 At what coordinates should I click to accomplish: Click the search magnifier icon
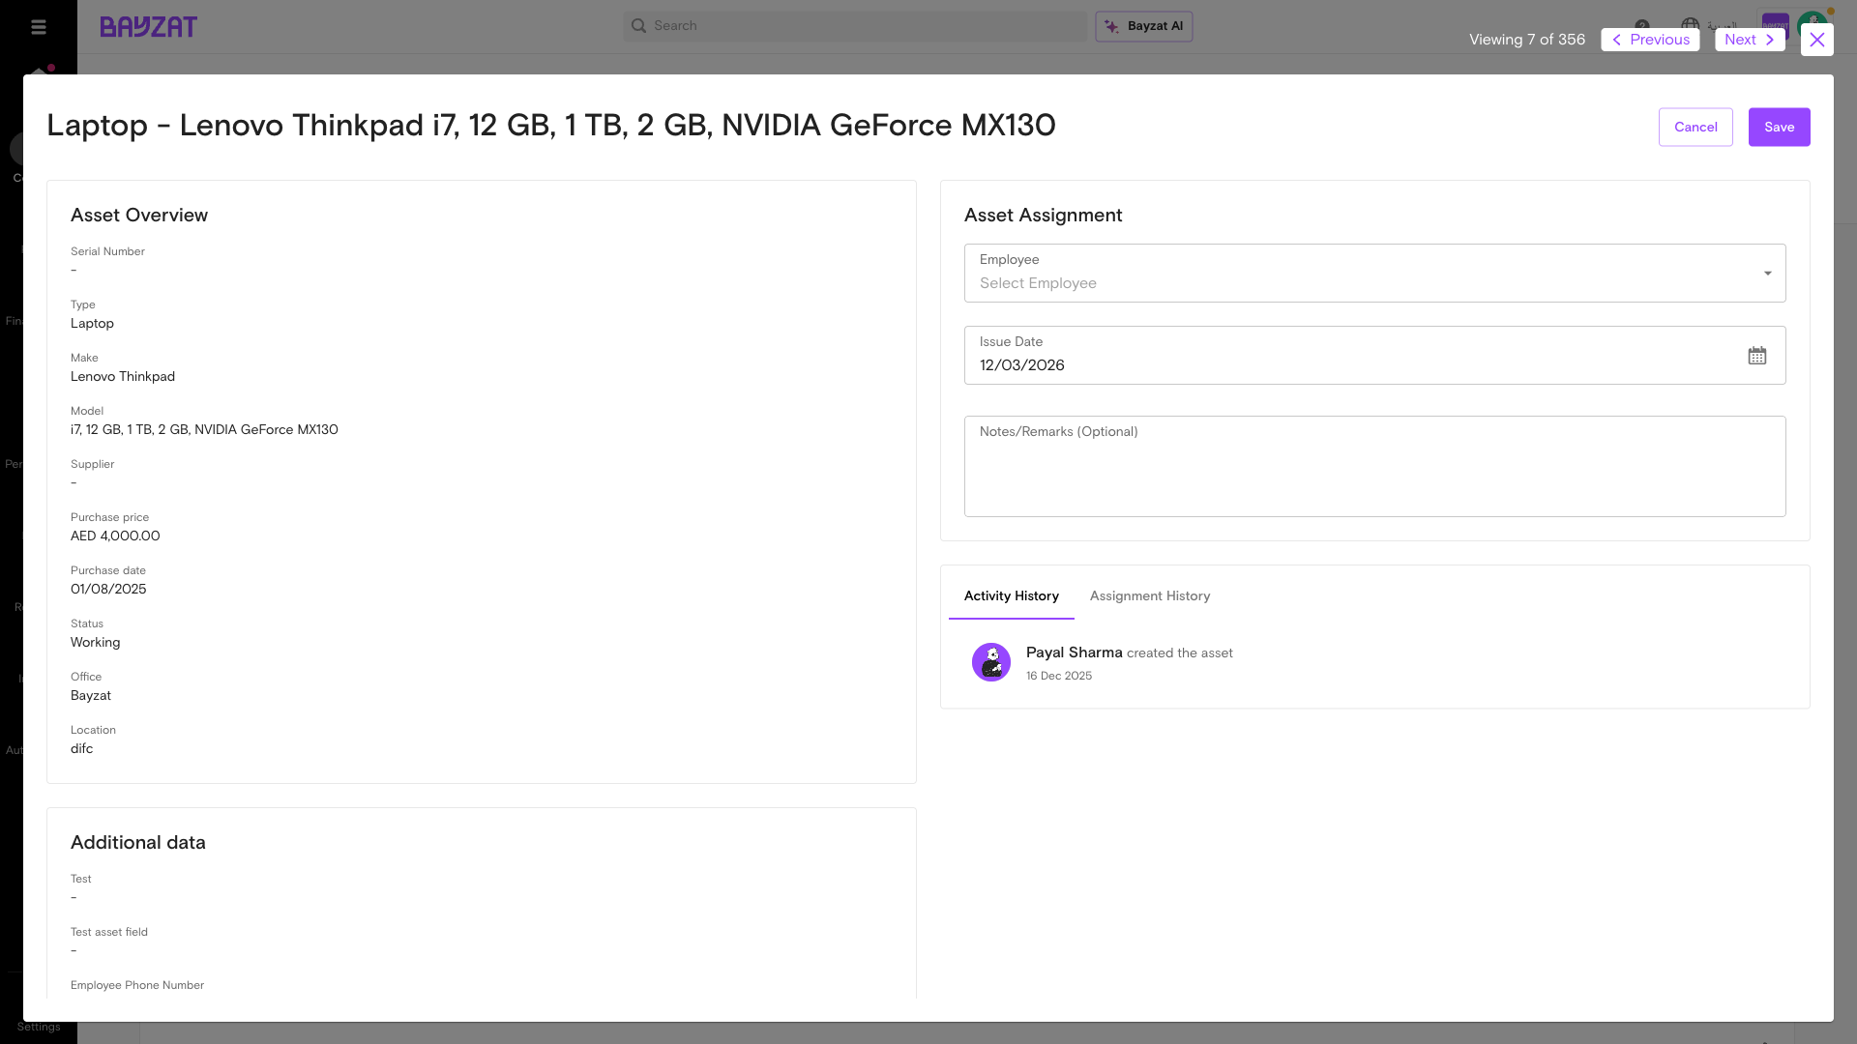pos(638,26)
